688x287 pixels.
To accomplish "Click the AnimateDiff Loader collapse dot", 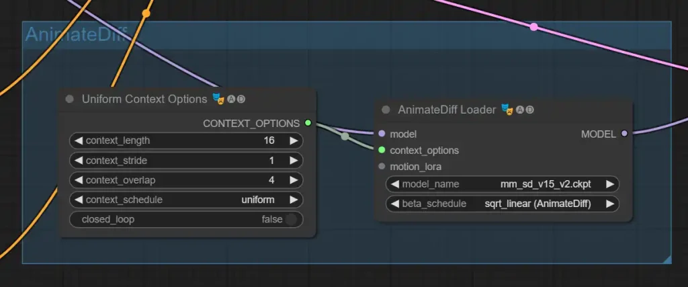I will click(386, 110).
